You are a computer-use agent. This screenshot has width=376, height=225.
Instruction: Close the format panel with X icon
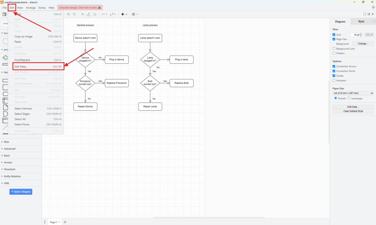(x=373, y=14)
